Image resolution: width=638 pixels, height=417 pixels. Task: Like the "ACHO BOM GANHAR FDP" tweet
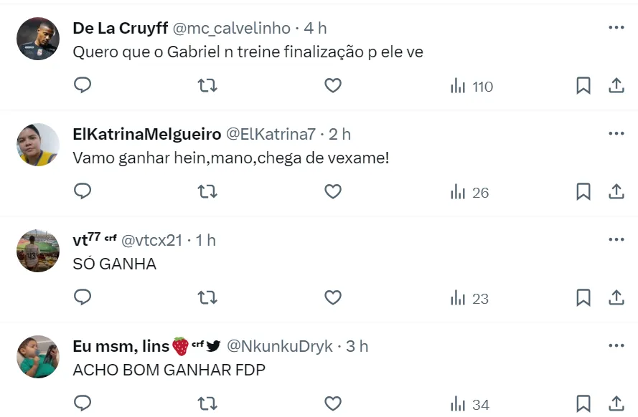[332, 403]
